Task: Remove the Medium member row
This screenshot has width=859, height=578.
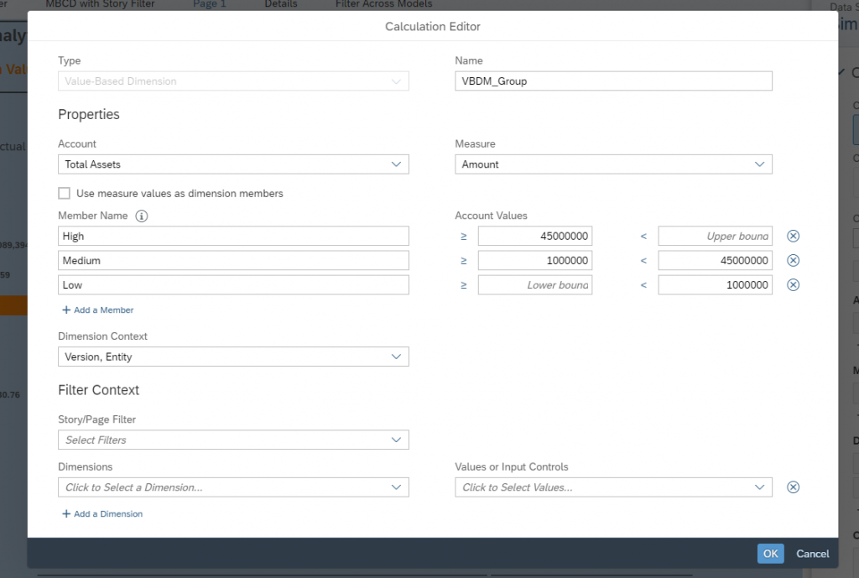Action: point(793,260)
